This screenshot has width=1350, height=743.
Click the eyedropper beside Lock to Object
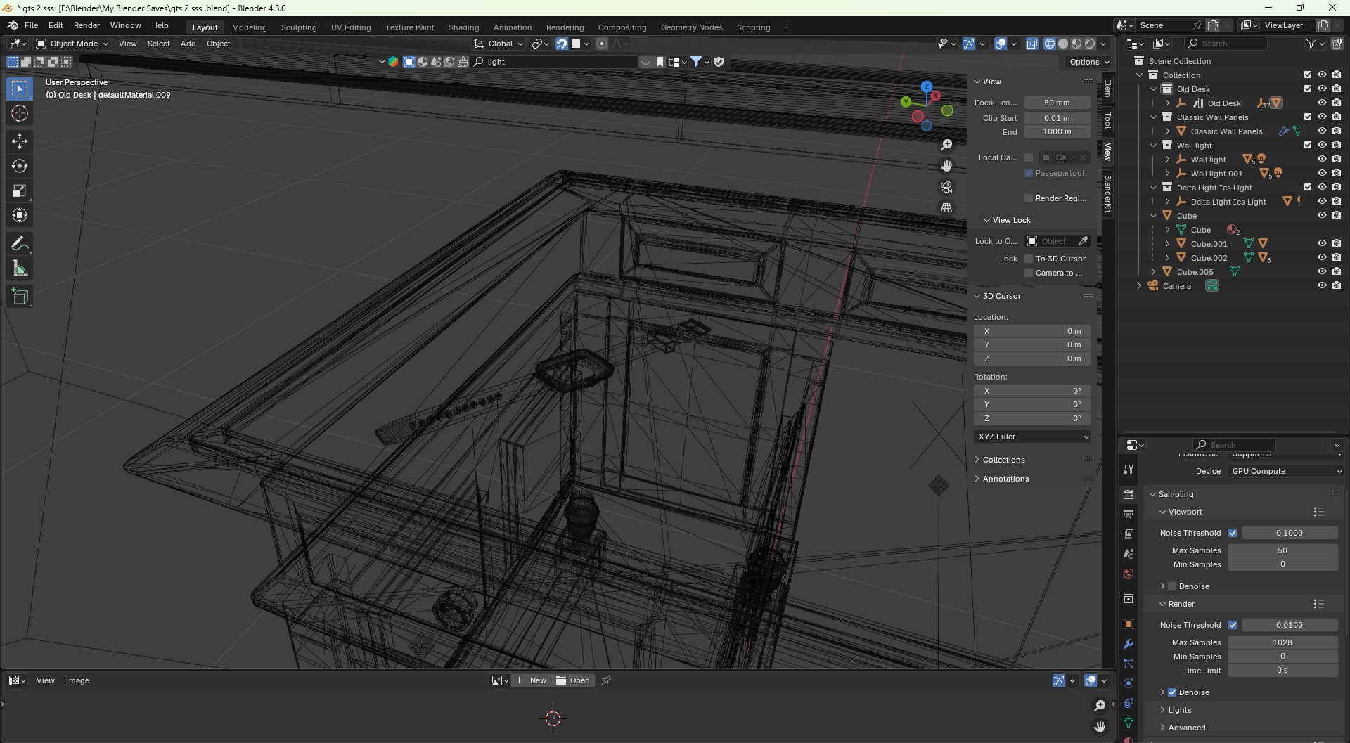[1084, 241]
